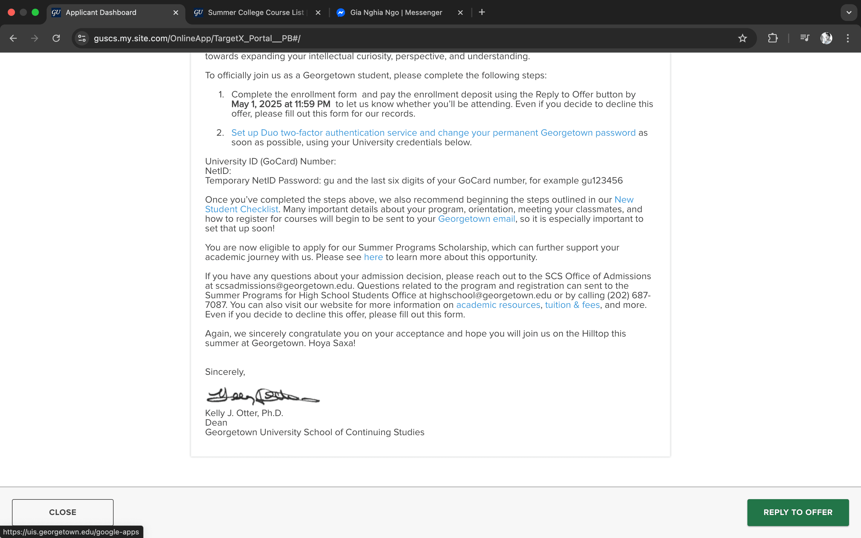
Task: Click the browser back arrow
Action: [x=13, y=38]
